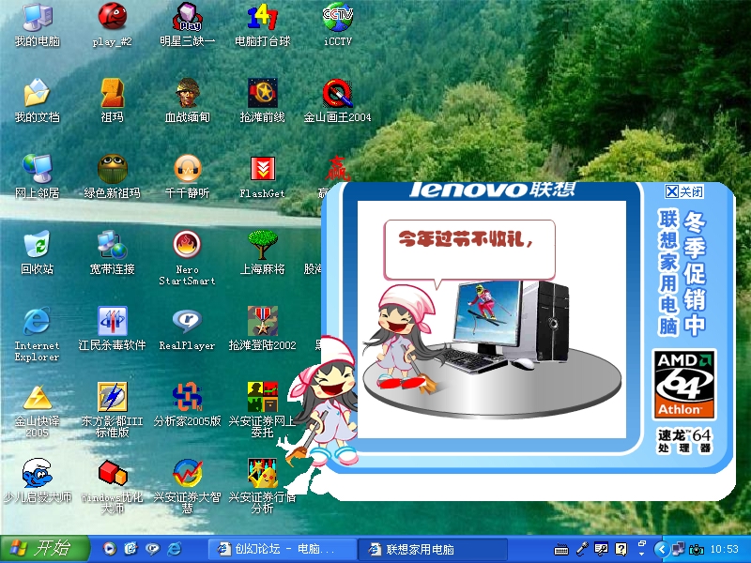Close the Lenovo ad with 关闭
This screenshot has height=563, width=751.
(x=684, y=192)
